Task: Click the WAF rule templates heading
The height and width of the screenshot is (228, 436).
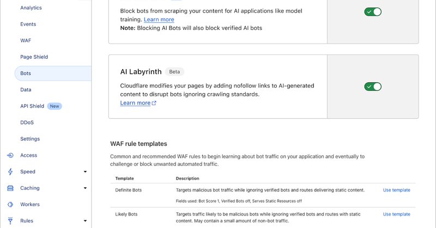Action: tap(138, 144)
